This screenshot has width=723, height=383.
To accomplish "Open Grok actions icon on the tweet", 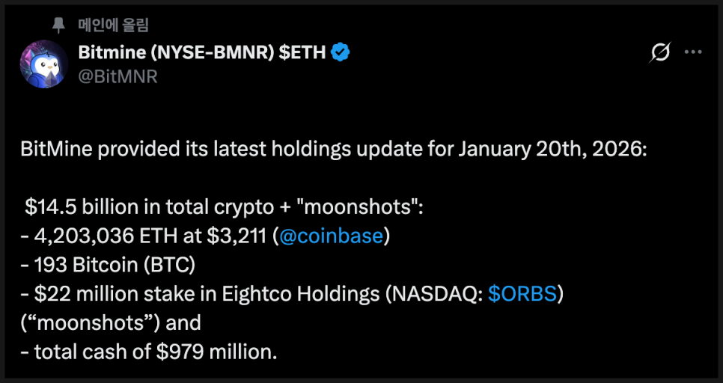I will [x=660, y=52].
